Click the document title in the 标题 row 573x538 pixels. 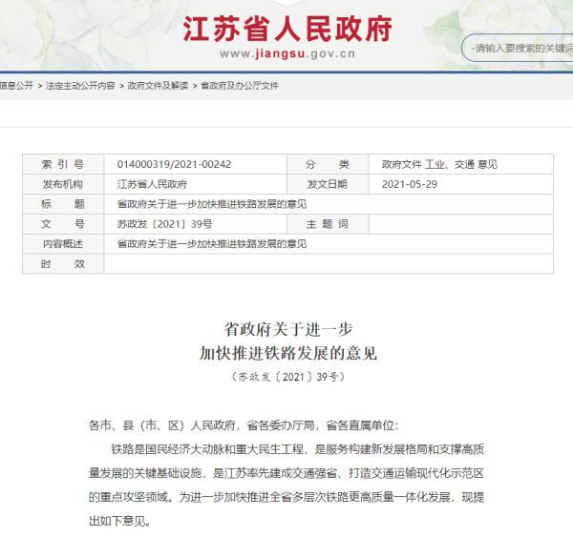click(211, 204)
